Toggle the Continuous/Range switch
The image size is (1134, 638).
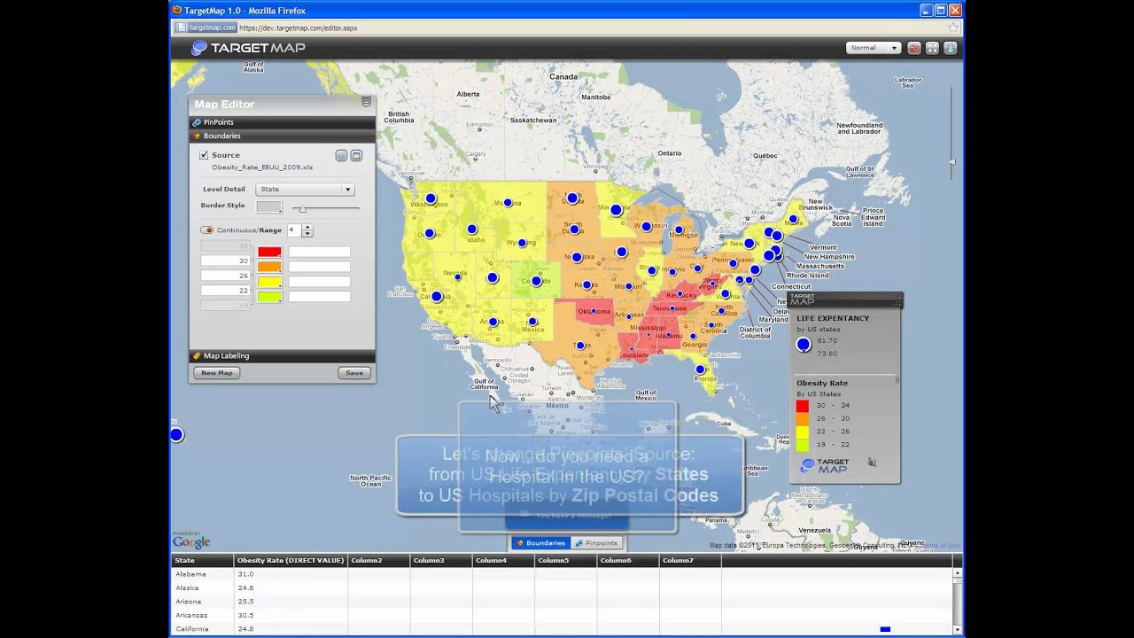pyautogui.click(x=207, y=230)
